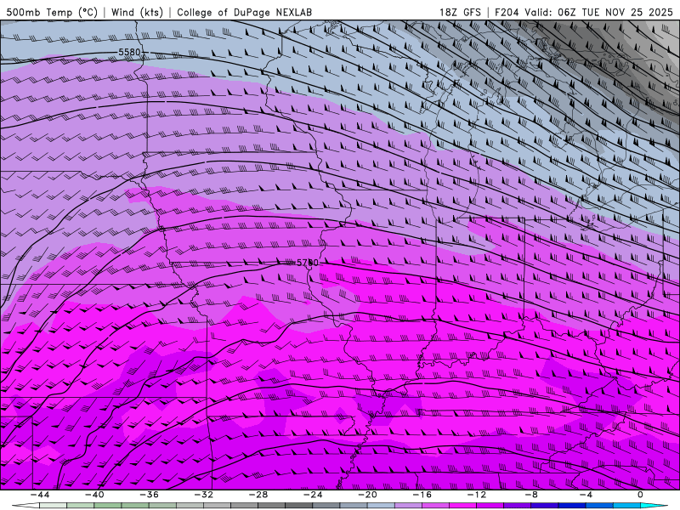The width and height of the screenshot is (680, 510).
Task: Click the 'Wind (kts)' header text
Action: tap(137, 12)
